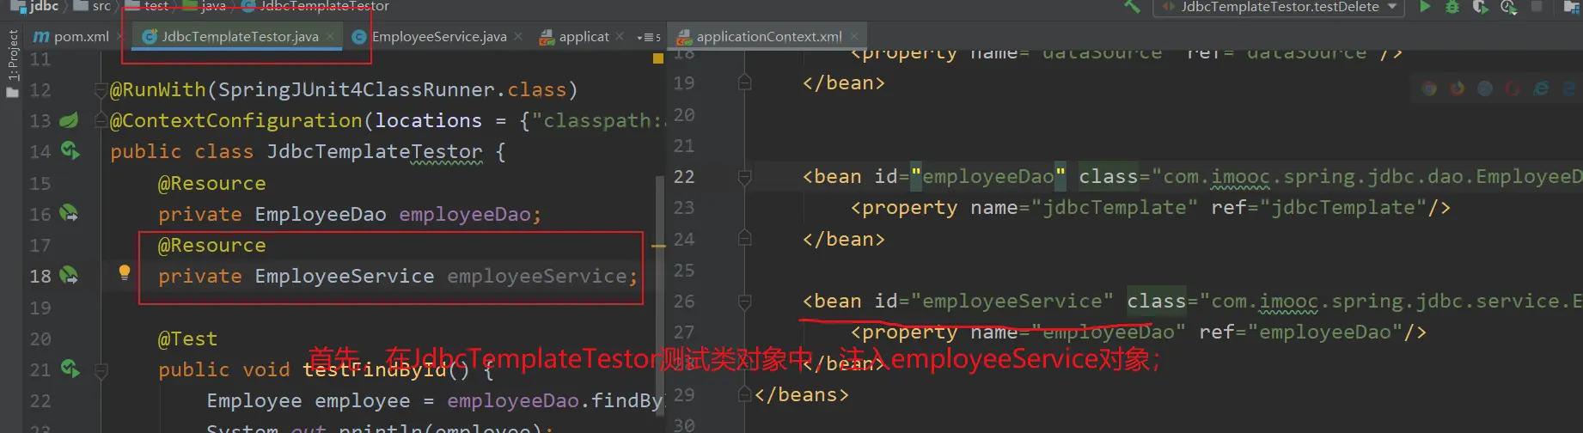The image size is (1583, 433).
Task: Switch to the pom.xml tab
Action: (71, 37)
